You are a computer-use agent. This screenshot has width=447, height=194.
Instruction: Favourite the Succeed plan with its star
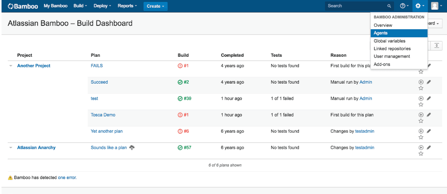(x=421, y=88)
